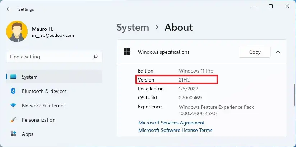Image resolution: width=296 pixels, height=147 pixels.
Task: Open Mauro H. profile avatar picture
Action: (x=17, y=31)
